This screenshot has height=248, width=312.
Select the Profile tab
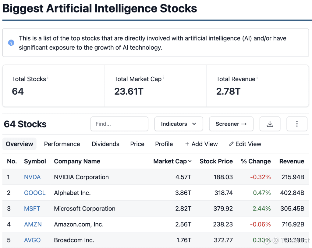(164, 144)
